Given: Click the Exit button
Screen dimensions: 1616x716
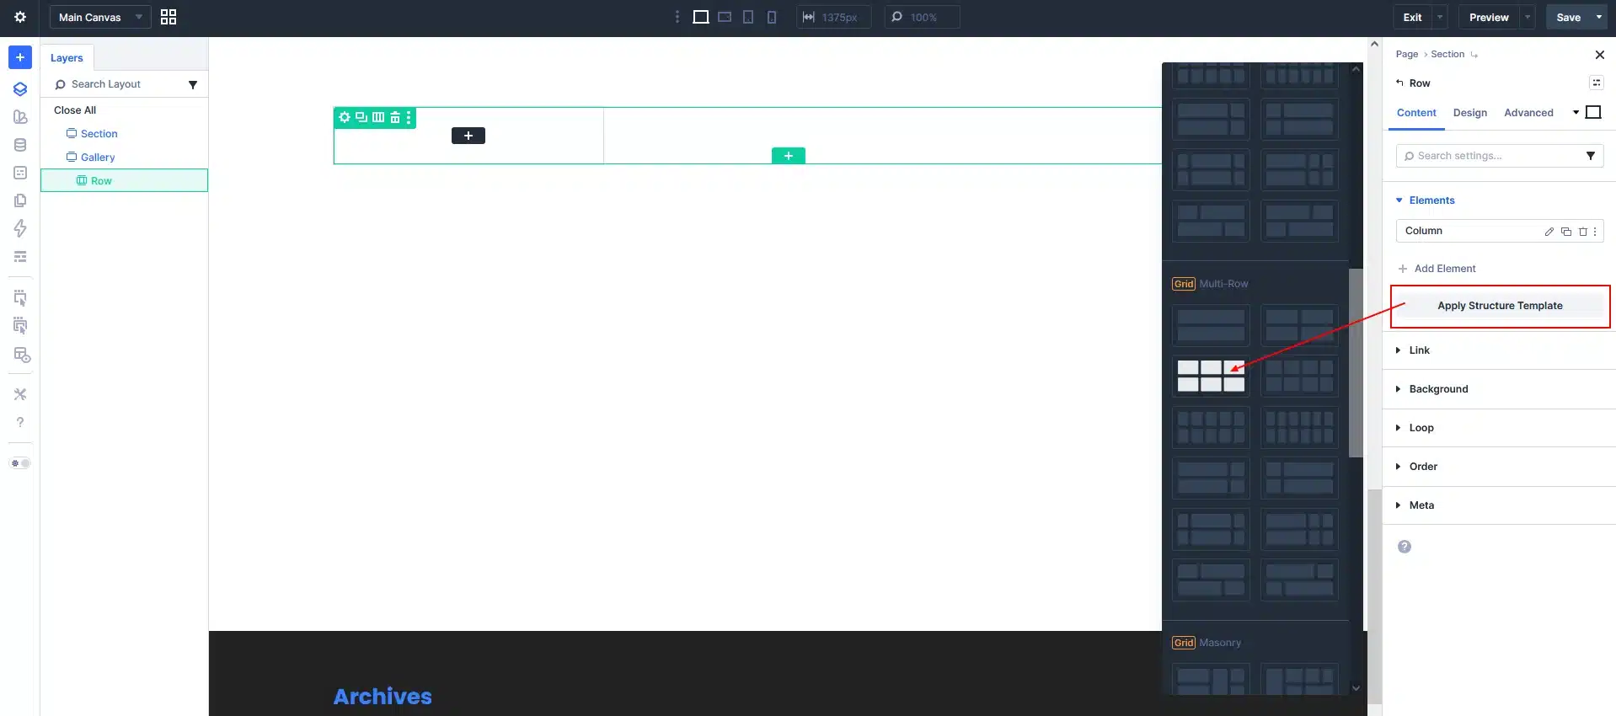Looking at the screenshot, I should click(x=1412, y=17).
